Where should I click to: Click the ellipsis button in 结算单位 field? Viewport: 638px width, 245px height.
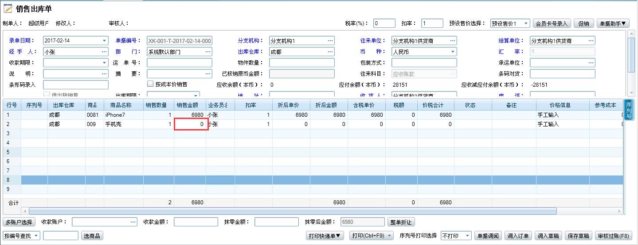tap(591, 41)
